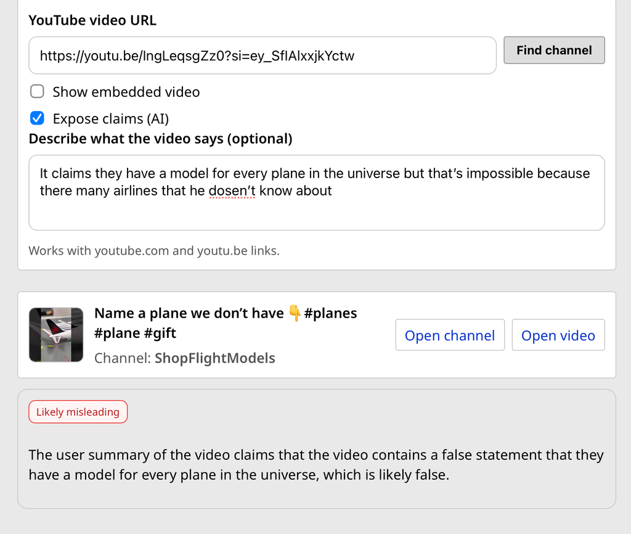Click the ShopFlightModels channel name

pos(214,358)
